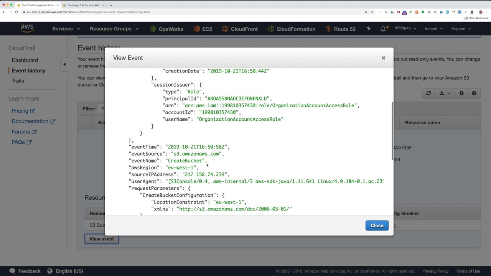The height and width of the screenshot is (276, 491).
Task: Go to the CloudTrail Dashboard
Action: (x=25, y=60)
